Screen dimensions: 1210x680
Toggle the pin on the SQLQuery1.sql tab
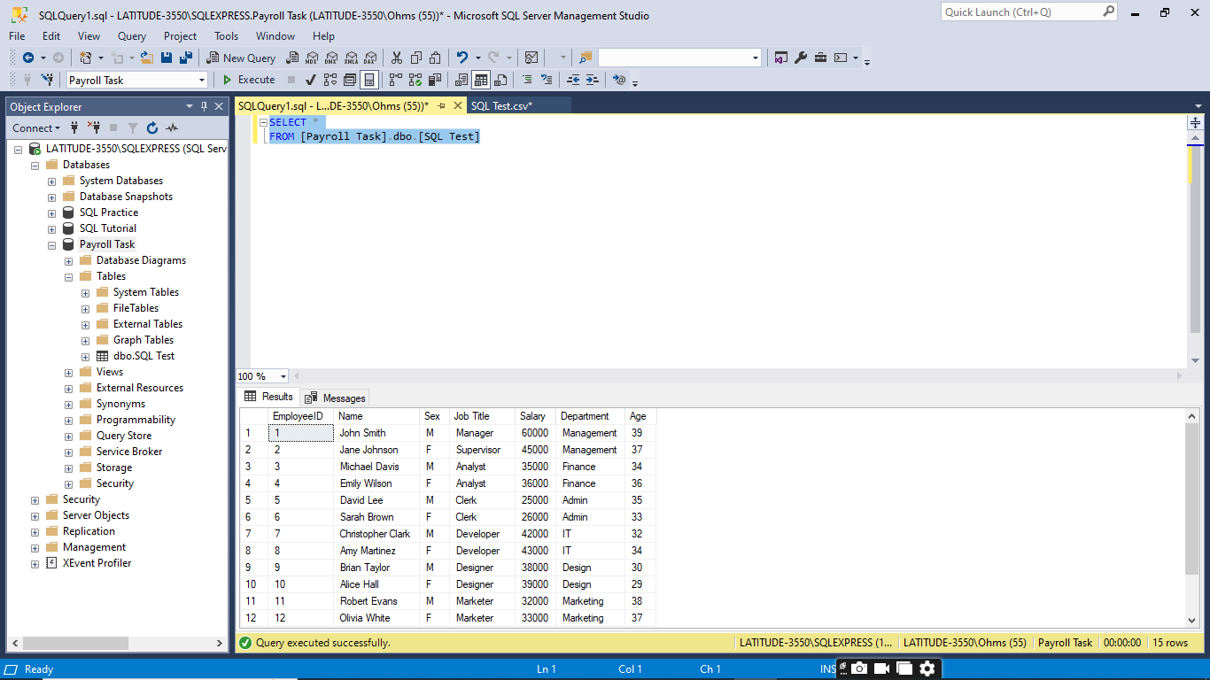[x=441, y=105]
